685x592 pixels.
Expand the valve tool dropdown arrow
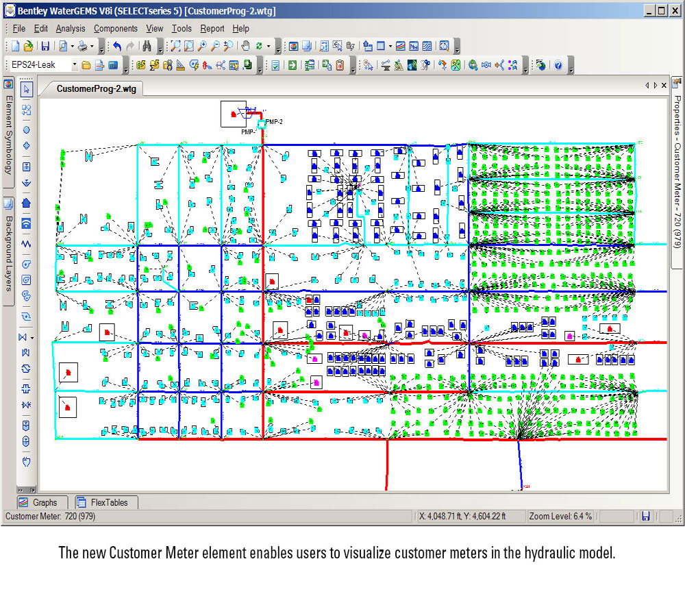(32, 338)
